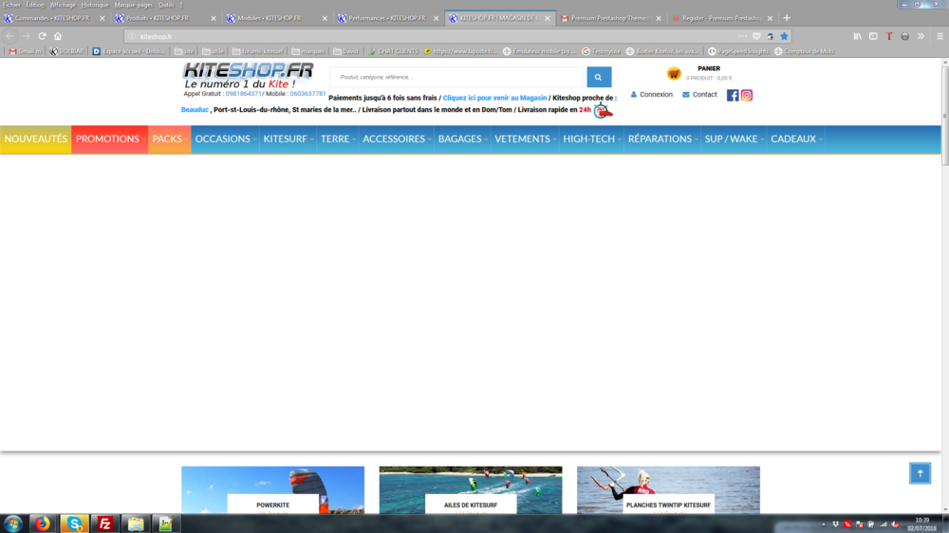Click the product search input field
This screenshot has height=533, width=949.
(457, 77)
